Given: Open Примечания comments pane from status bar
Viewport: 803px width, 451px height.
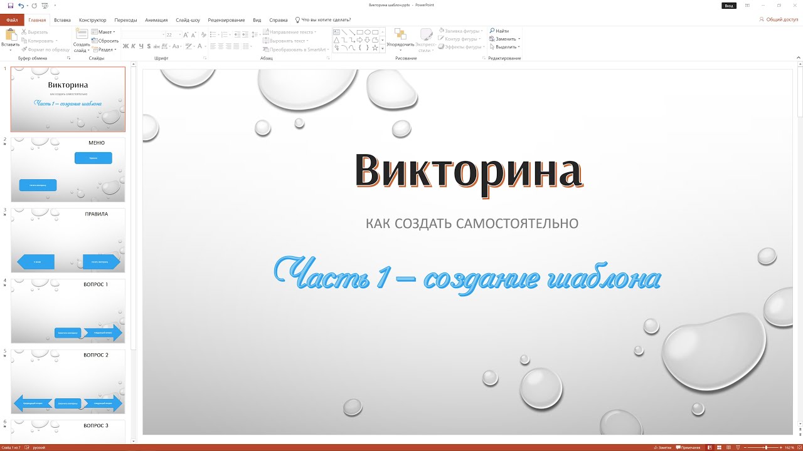Looking at the screenshot, I should click(x=688, y=447).
